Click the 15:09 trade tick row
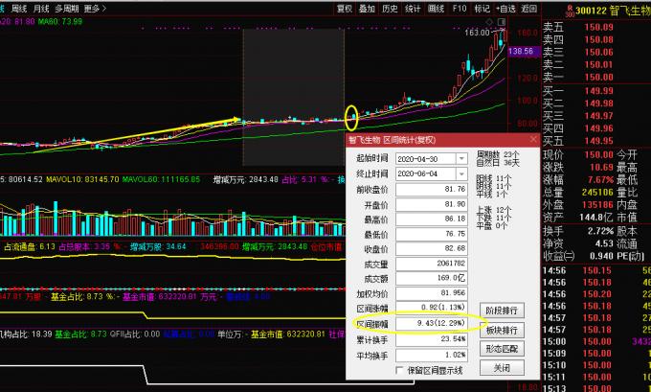Image resolution: width=651 pixels, height=392 pixels. click(x=596, y=354)
